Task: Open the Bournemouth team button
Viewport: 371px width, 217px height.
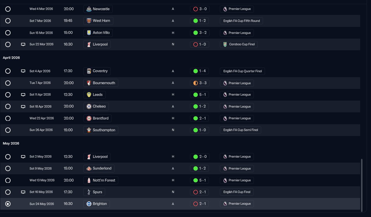Action: point(101,83)
